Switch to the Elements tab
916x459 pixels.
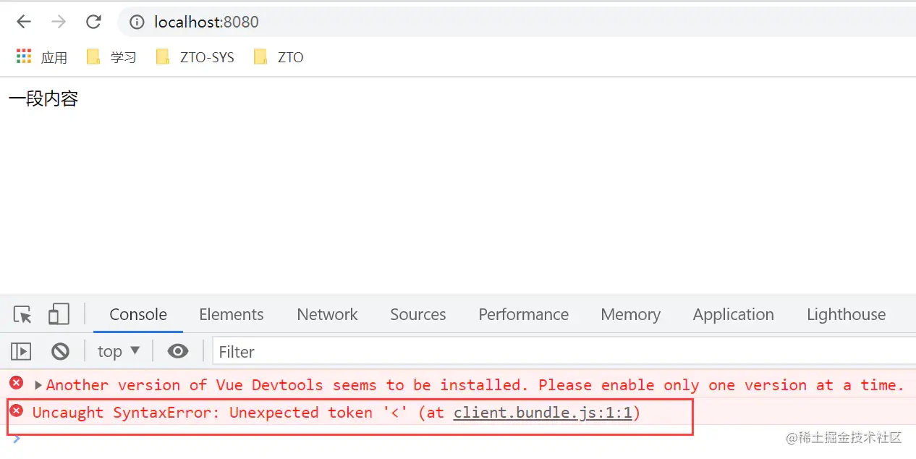click(x=231, y=314)
